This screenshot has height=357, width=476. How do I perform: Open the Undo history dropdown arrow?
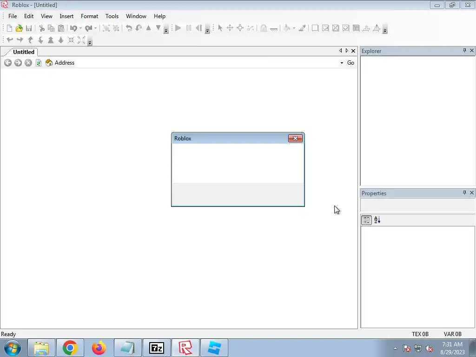[x=80, y=28]
